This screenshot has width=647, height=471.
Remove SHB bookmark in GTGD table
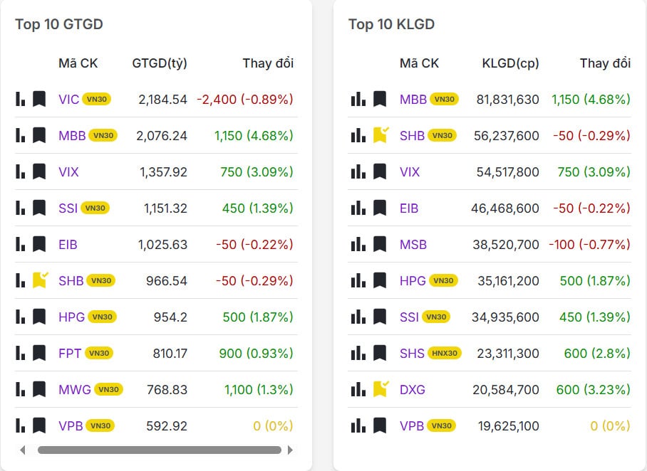[x=39, y=280]
